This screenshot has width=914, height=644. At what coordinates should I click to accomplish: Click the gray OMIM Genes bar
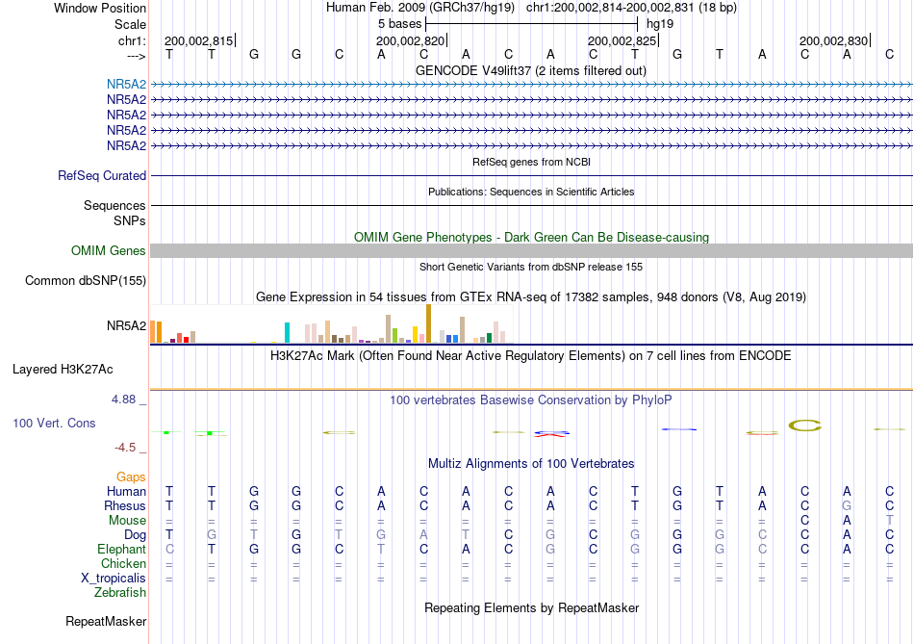click(531, 251)
